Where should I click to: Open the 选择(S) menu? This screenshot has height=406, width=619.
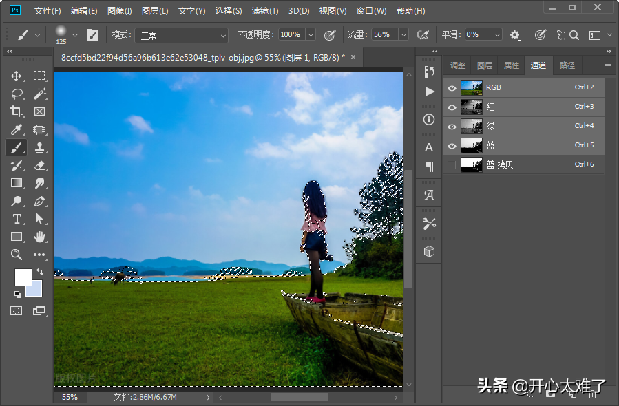pos(229,10)
